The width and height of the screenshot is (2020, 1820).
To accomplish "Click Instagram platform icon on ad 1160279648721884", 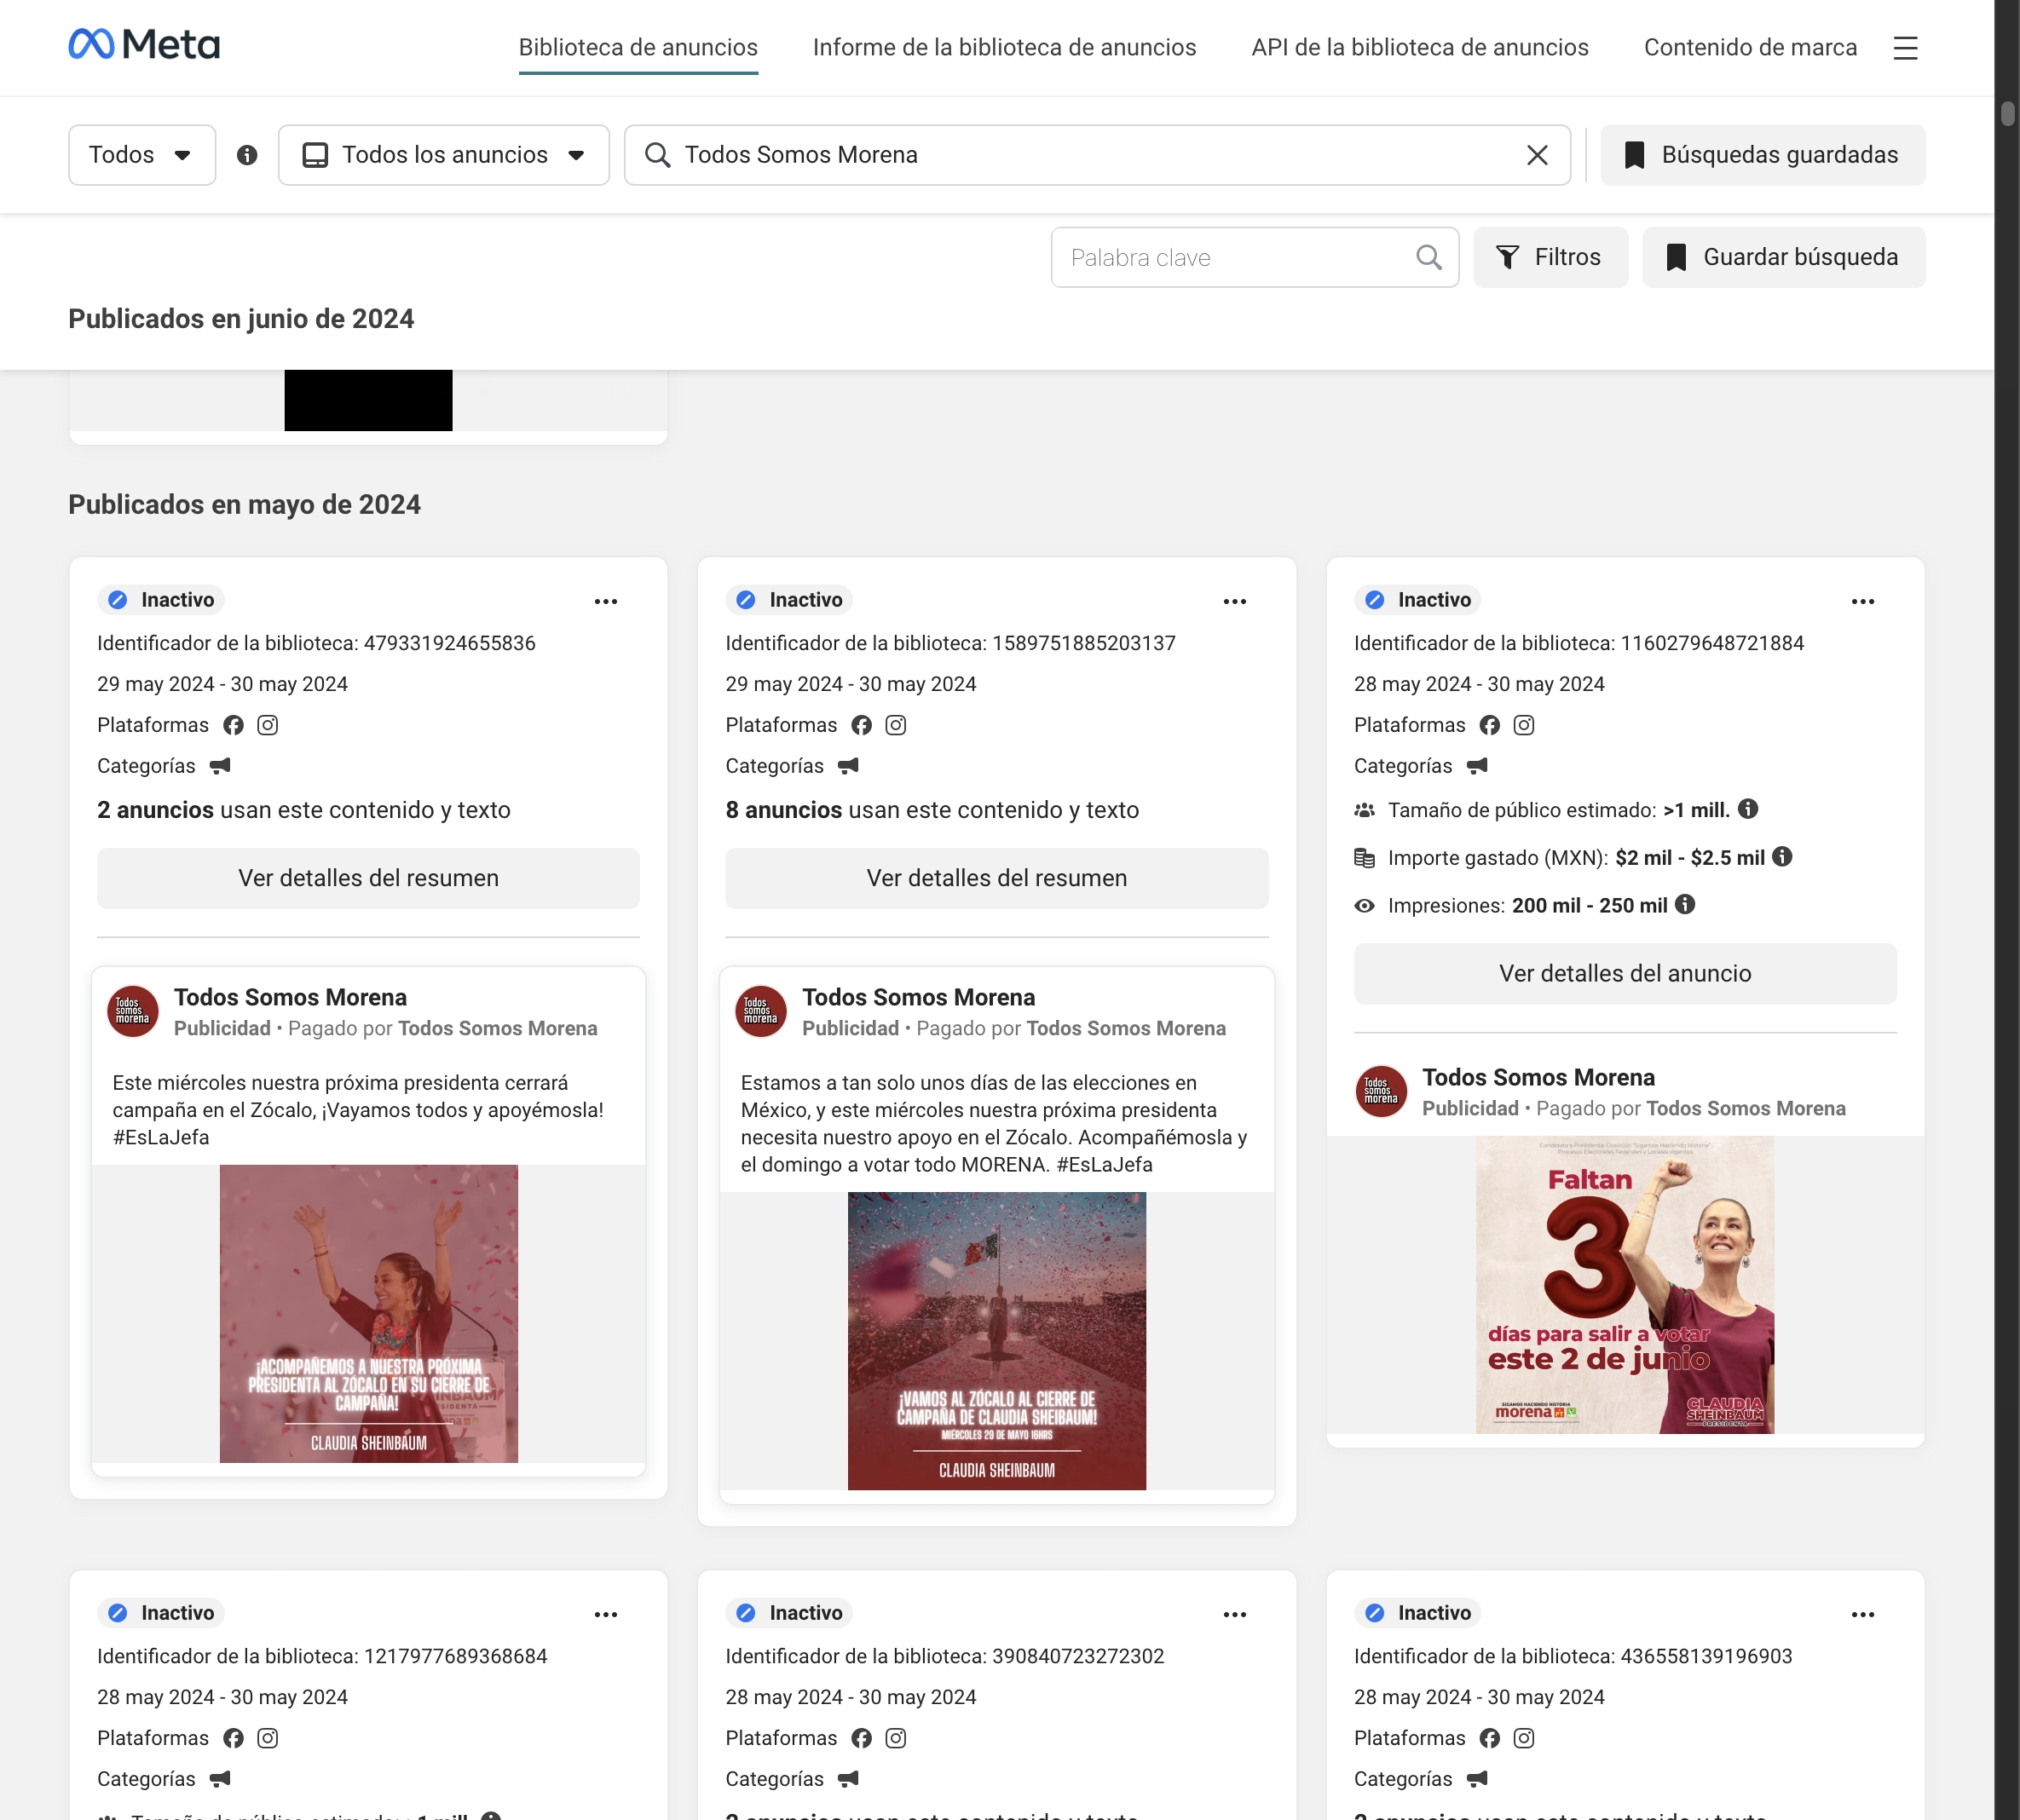I will point(1524,725).
